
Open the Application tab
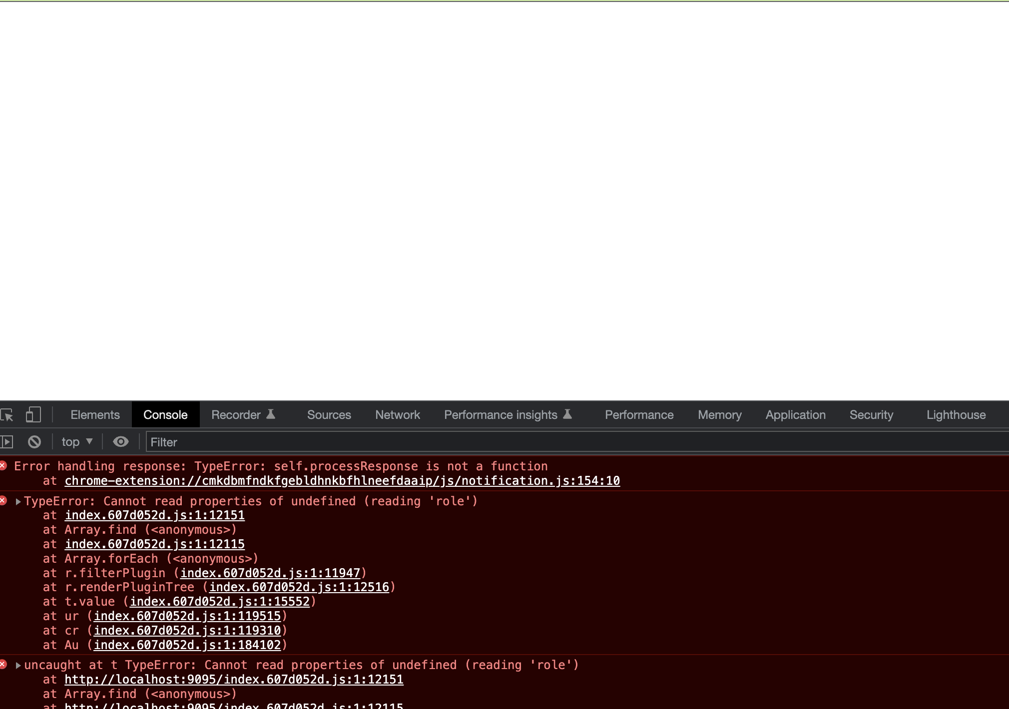point(795,415)
